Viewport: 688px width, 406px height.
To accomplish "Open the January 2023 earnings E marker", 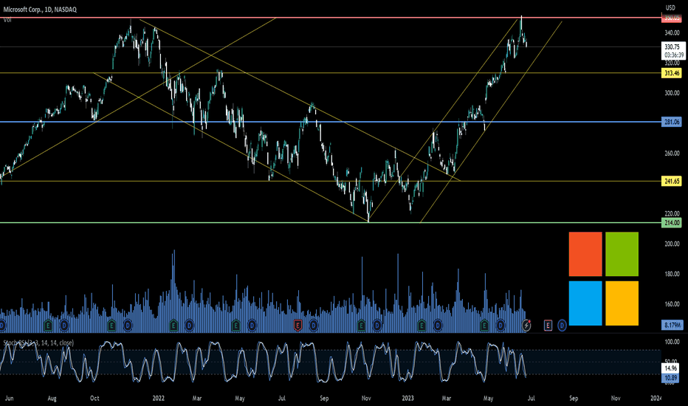I will (422, 326).
